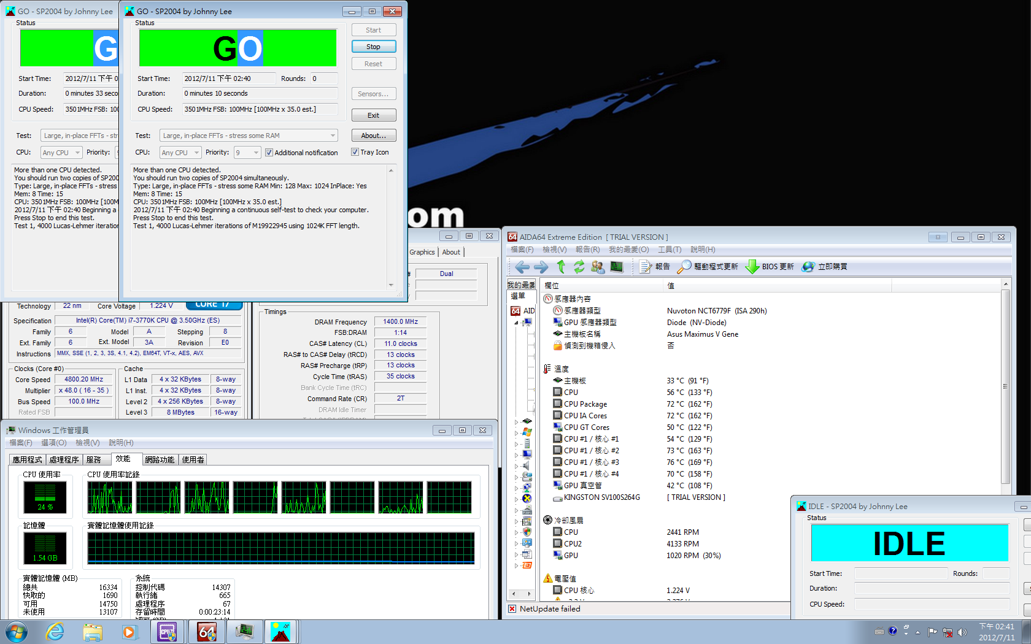
Task: Open 選項(O) menu in Task Manager
Action: tap(54, 443)
